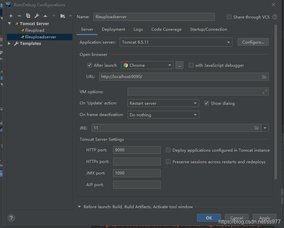Enable with JavaScript debugger checkbox
The width and height of the screenshot is (284, 228).
click(191, 65)
